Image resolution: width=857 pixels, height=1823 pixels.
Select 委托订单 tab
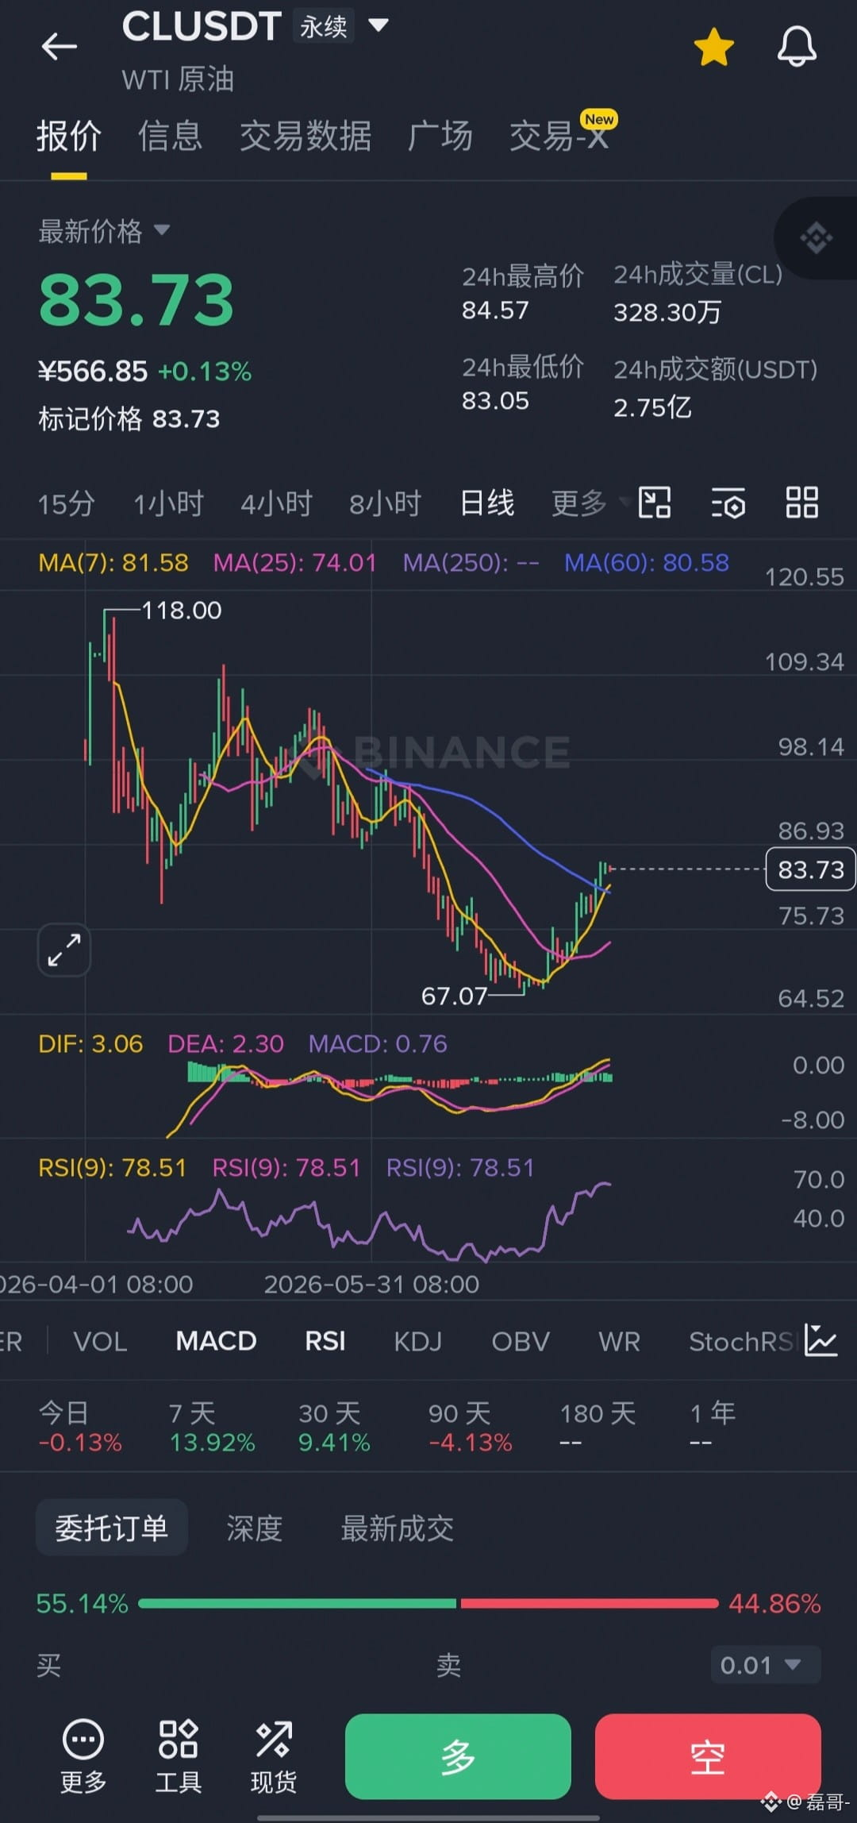111,1528
